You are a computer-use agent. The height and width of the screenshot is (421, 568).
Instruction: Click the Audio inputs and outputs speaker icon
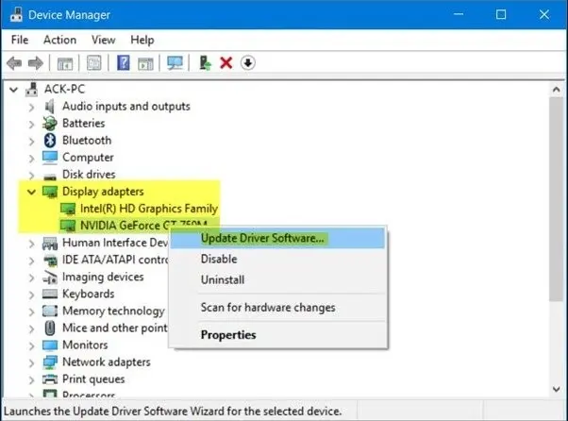tap(49, 107)
